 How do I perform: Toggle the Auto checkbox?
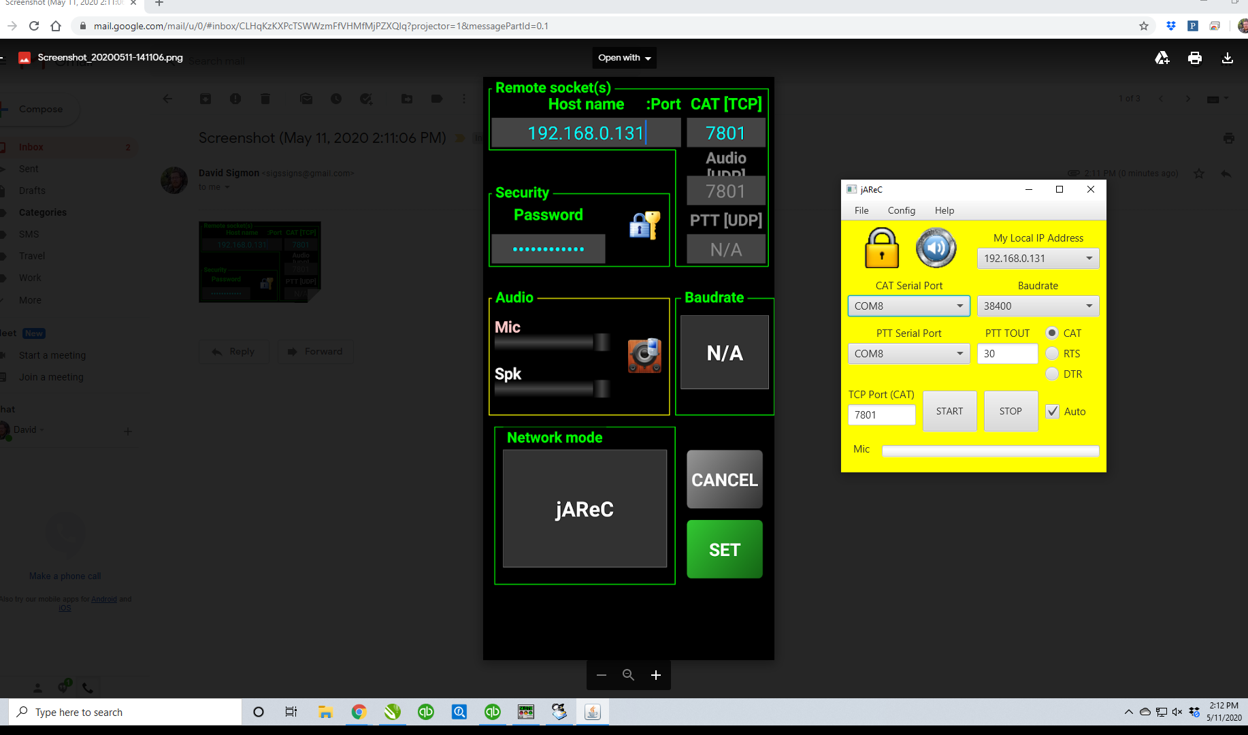coord(1052,411)
